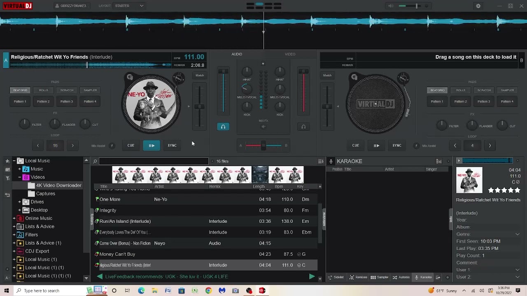Open the Remixes tab

(358, 277)
